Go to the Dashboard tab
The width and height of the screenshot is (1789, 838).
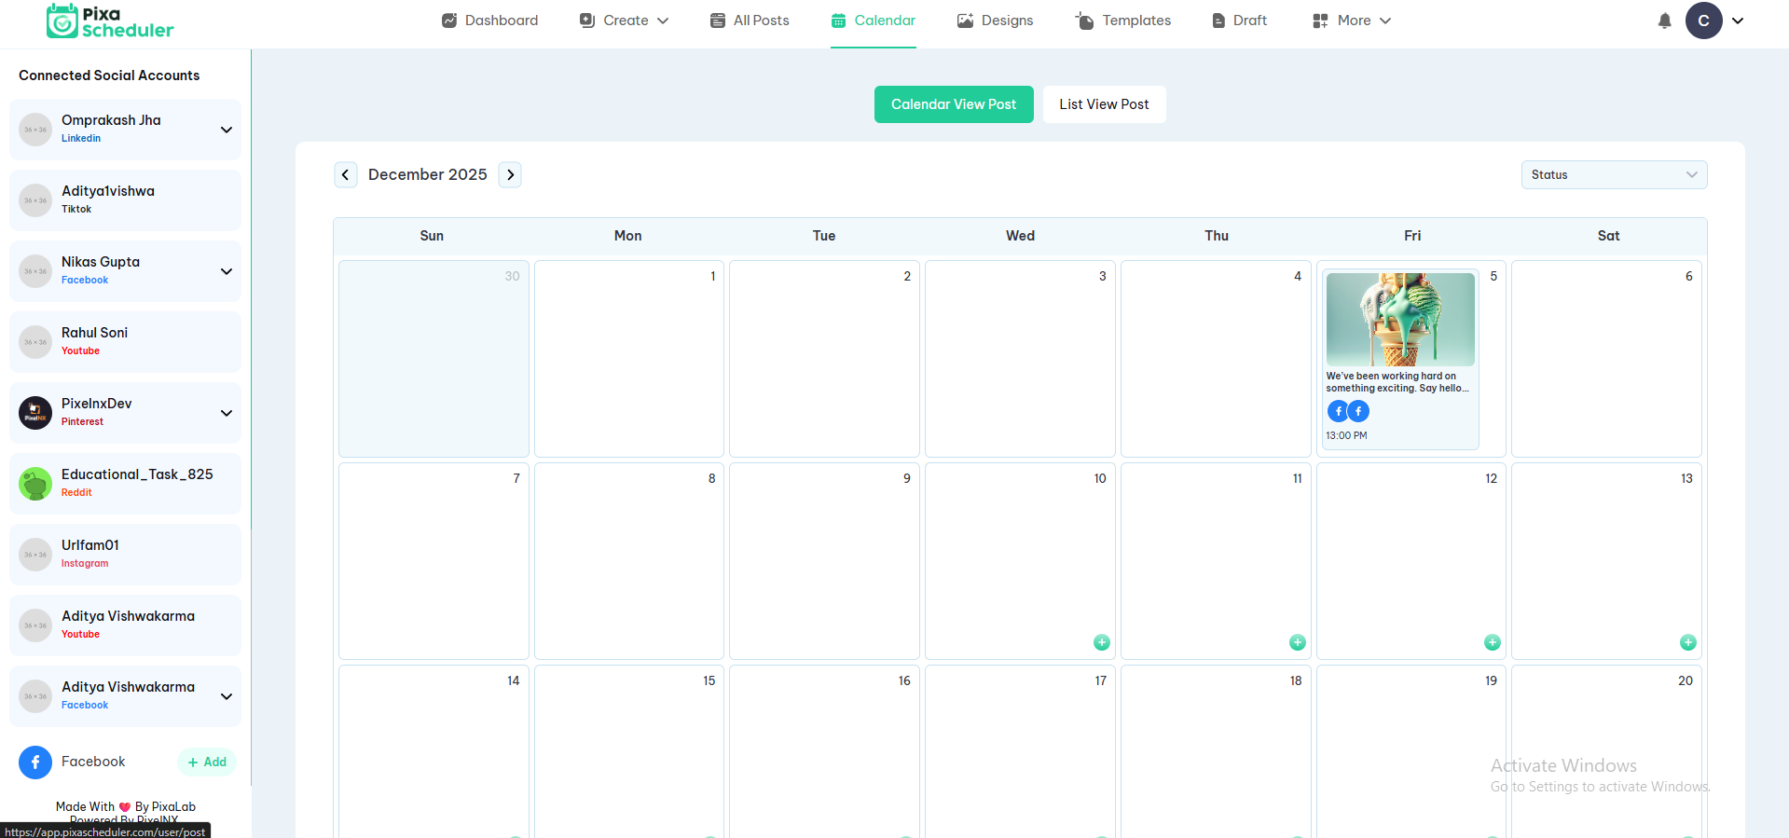[x=489, y=21]
